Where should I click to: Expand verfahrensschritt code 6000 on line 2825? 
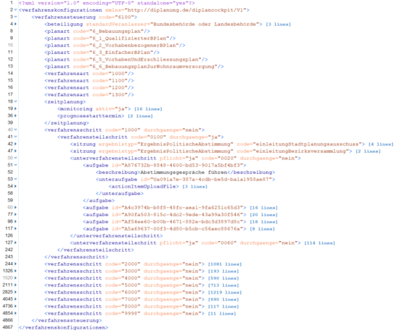15,292
